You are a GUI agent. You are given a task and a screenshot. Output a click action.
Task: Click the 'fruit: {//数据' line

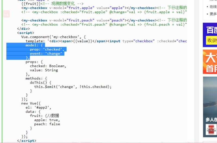44,116
